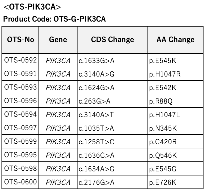
Task: Click the p.E726K cell
Action: click(x=175, y=182)
